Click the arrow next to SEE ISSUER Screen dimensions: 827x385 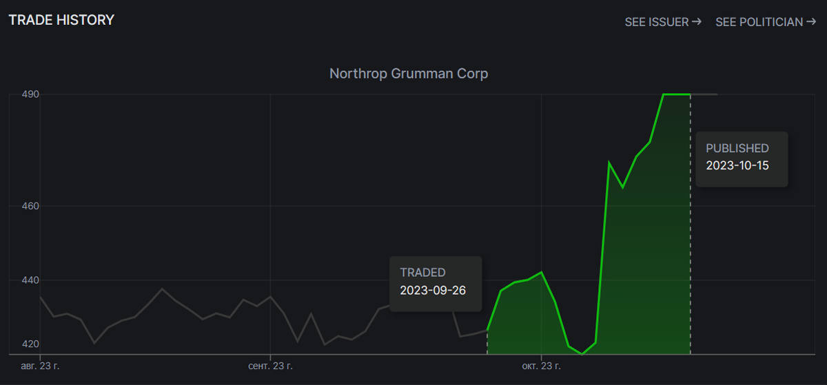[x=697, y=22]
